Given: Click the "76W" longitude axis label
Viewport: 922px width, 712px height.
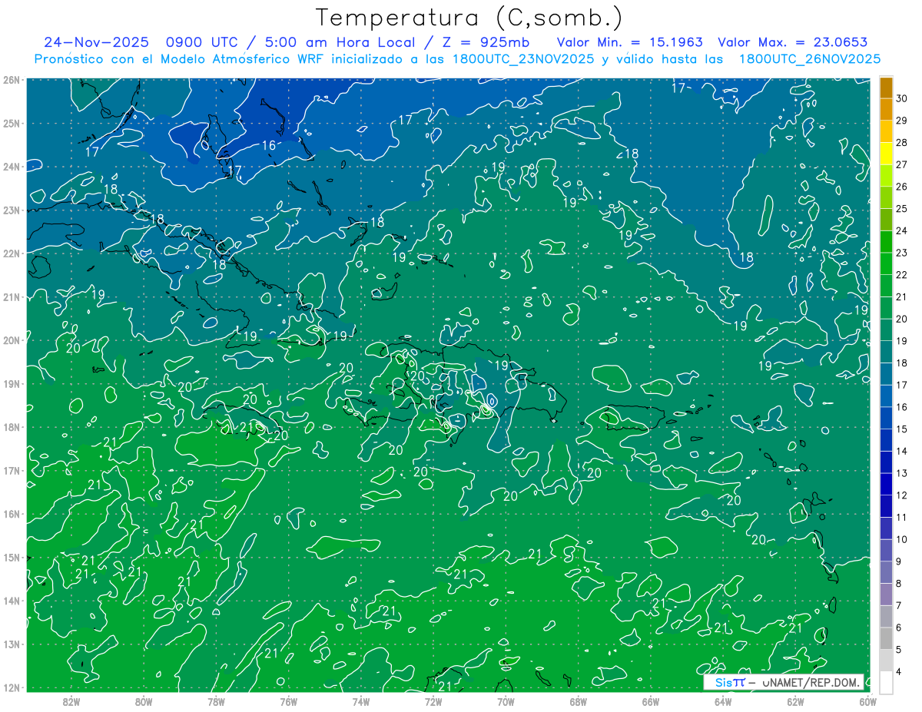Looking at the screenshot, I should click(289, 701).
